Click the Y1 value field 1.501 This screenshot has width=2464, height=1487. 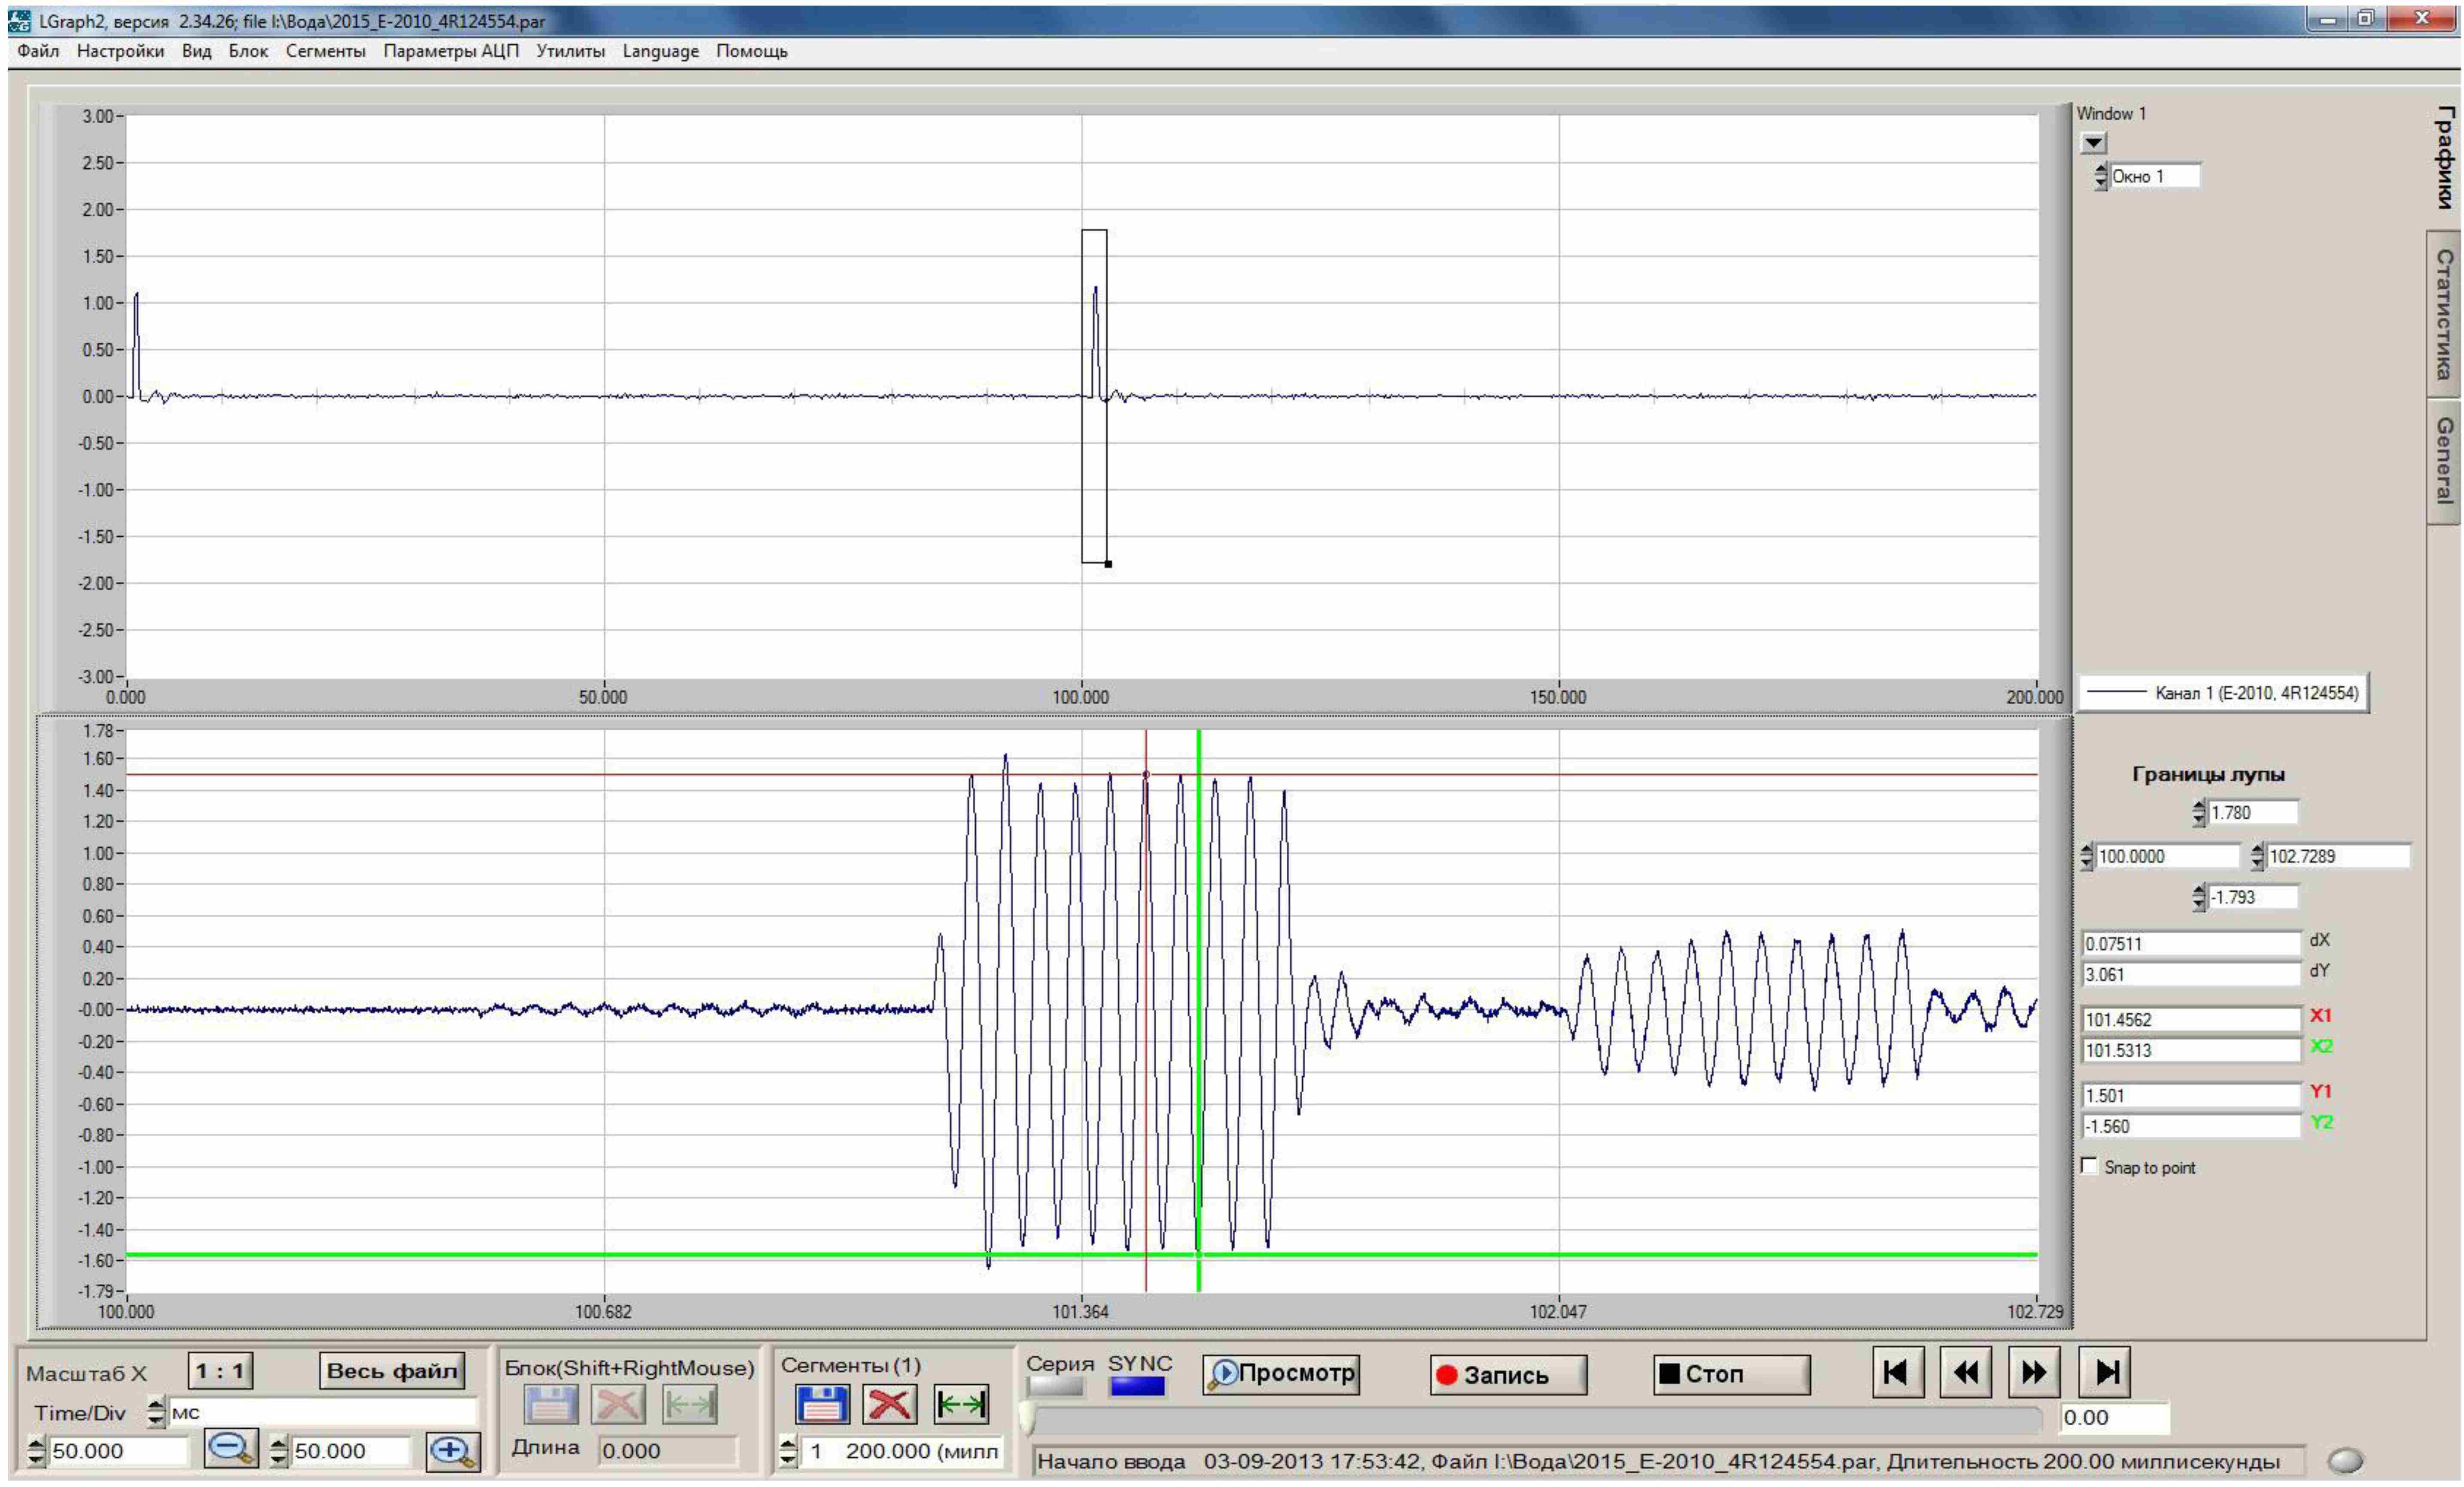(x=2191, y=1095)
